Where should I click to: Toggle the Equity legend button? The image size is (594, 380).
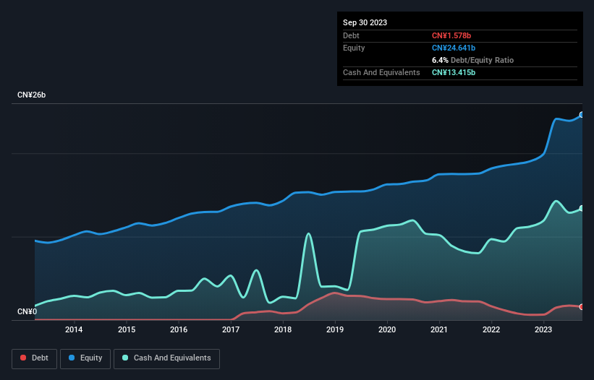[85, 358]
